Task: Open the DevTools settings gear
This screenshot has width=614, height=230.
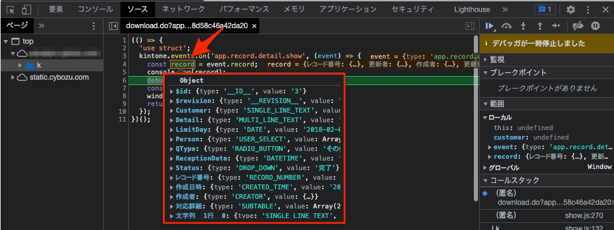Action: [x=571, y=10]
